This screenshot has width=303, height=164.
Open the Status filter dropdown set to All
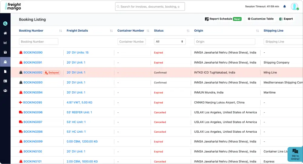(170, 42)
